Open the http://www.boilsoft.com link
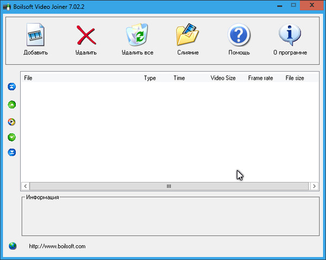Image resolution: width=326 pixels, height=260 pixels. [57, 246]
